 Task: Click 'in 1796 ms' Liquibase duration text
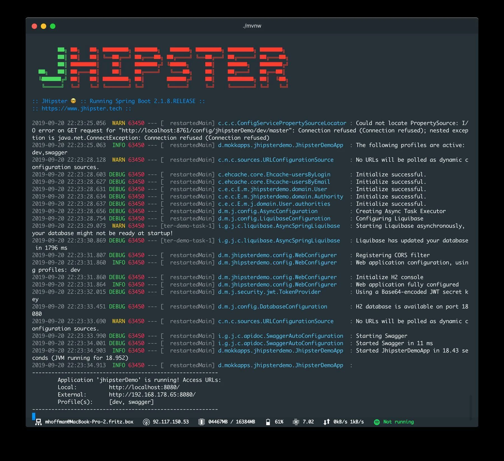(x=51, y=248)
